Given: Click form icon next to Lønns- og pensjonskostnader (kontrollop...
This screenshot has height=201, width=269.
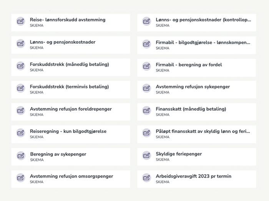Looking at the screenshot, I should [x=146, y=22].
